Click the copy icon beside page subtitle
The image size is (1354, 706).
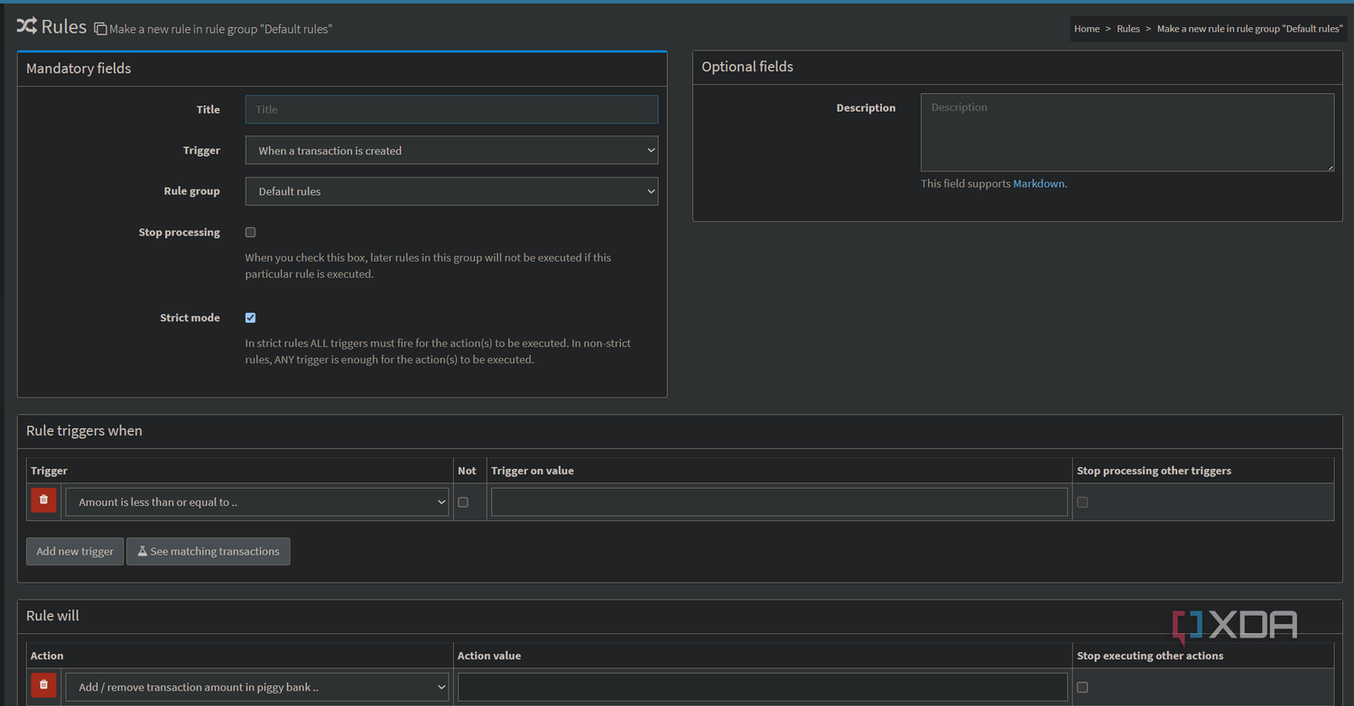(100, 29)
